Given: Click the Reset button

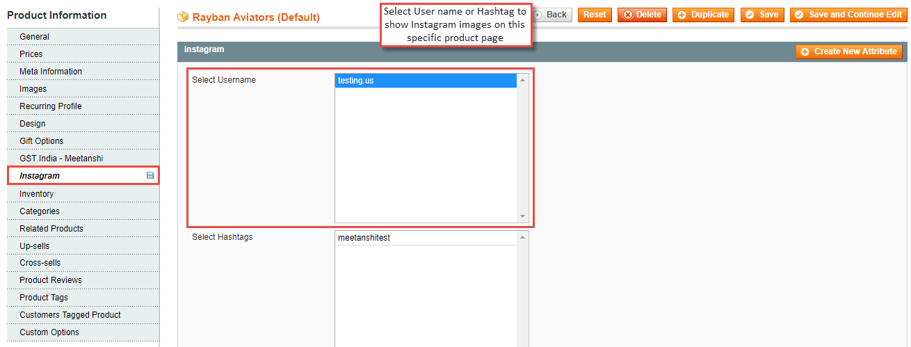Looking at the screenshot, I should [x=595, y=15].
